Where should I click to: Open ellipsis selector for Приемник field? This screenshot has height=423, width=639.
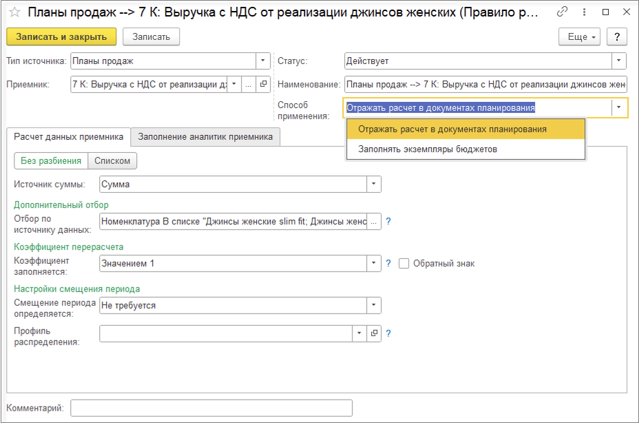pos(249,84)
